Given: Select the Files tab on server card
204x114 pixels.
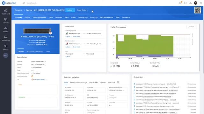Looking at the screenshot, I should tap(48, 51).
